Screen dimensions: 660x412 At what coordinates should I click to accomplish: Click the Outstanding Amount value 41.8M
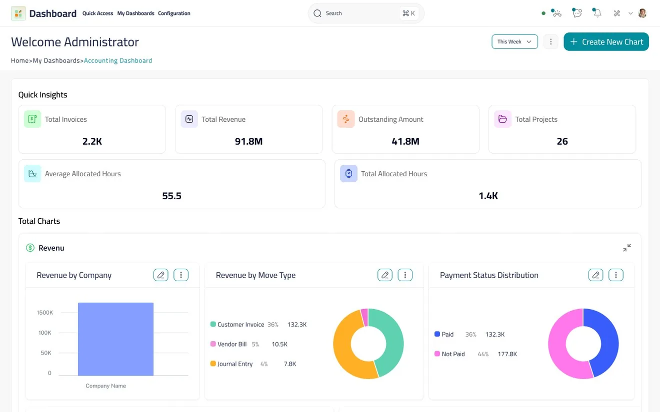tap(405, 141)
